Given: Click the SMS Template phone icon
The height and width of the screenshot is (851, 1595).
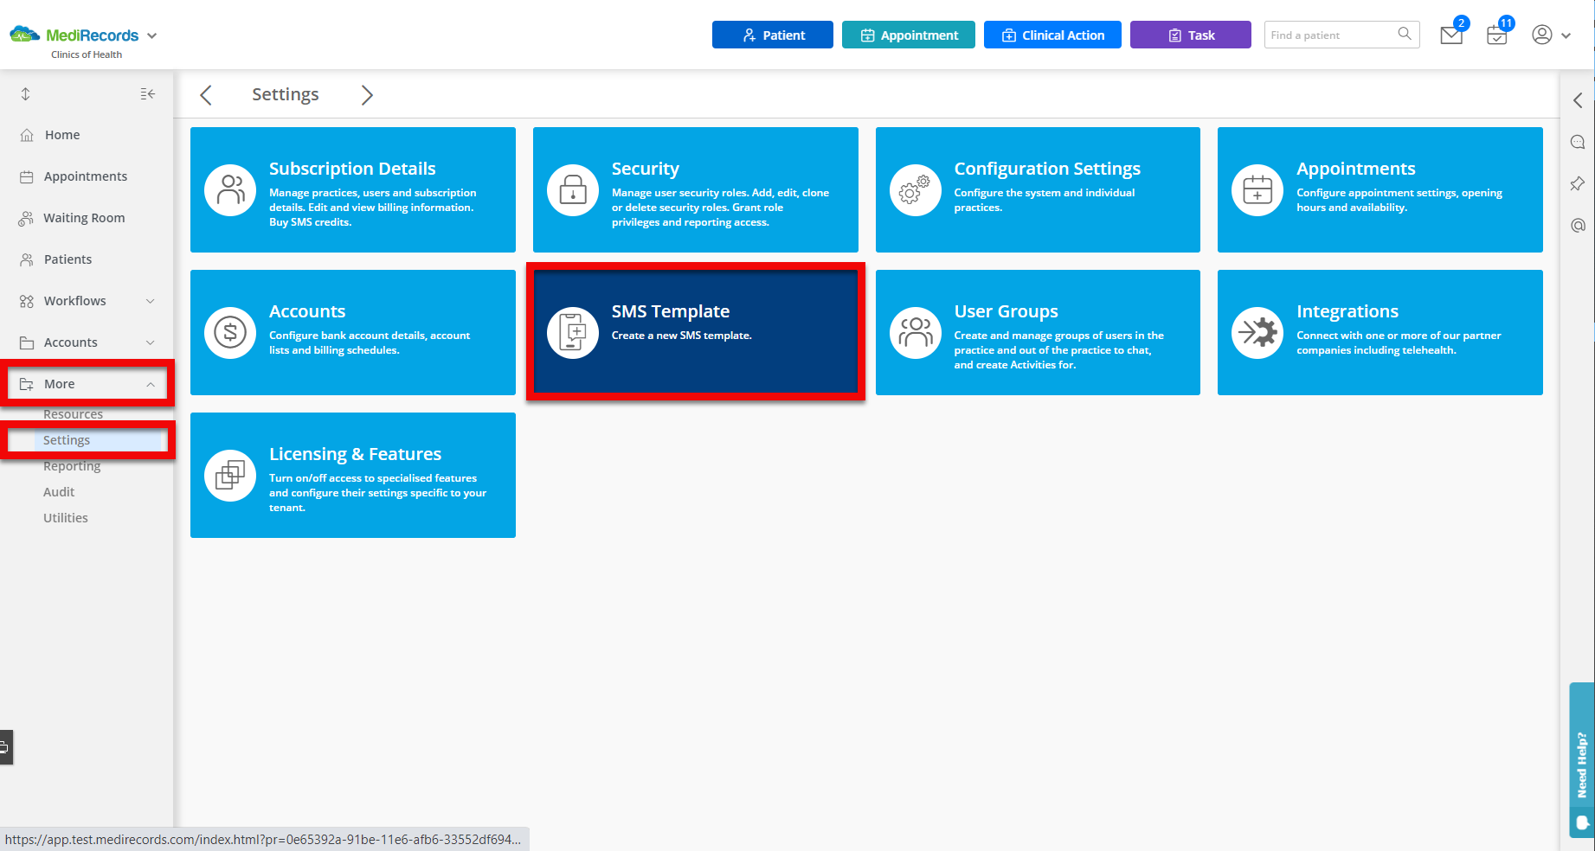Looking at the screenshot, I should click(573, 332).
